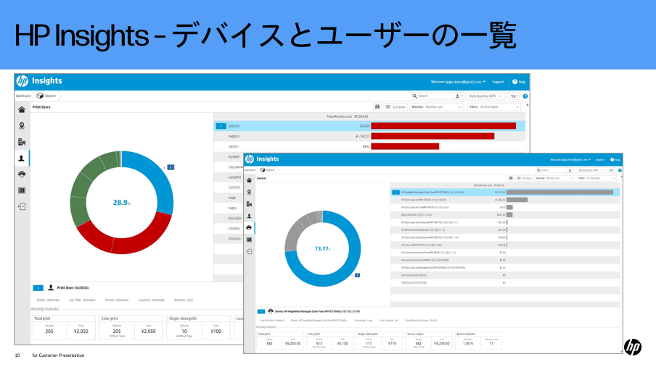
Task: Click Explorer cube icon in Devices window breadcrumb
Action: coord(263,170)
